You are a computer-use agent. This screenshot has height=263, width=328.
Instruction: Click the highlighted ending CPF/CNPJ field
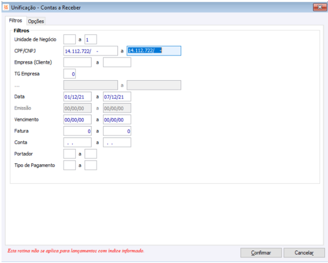(154, 51)
